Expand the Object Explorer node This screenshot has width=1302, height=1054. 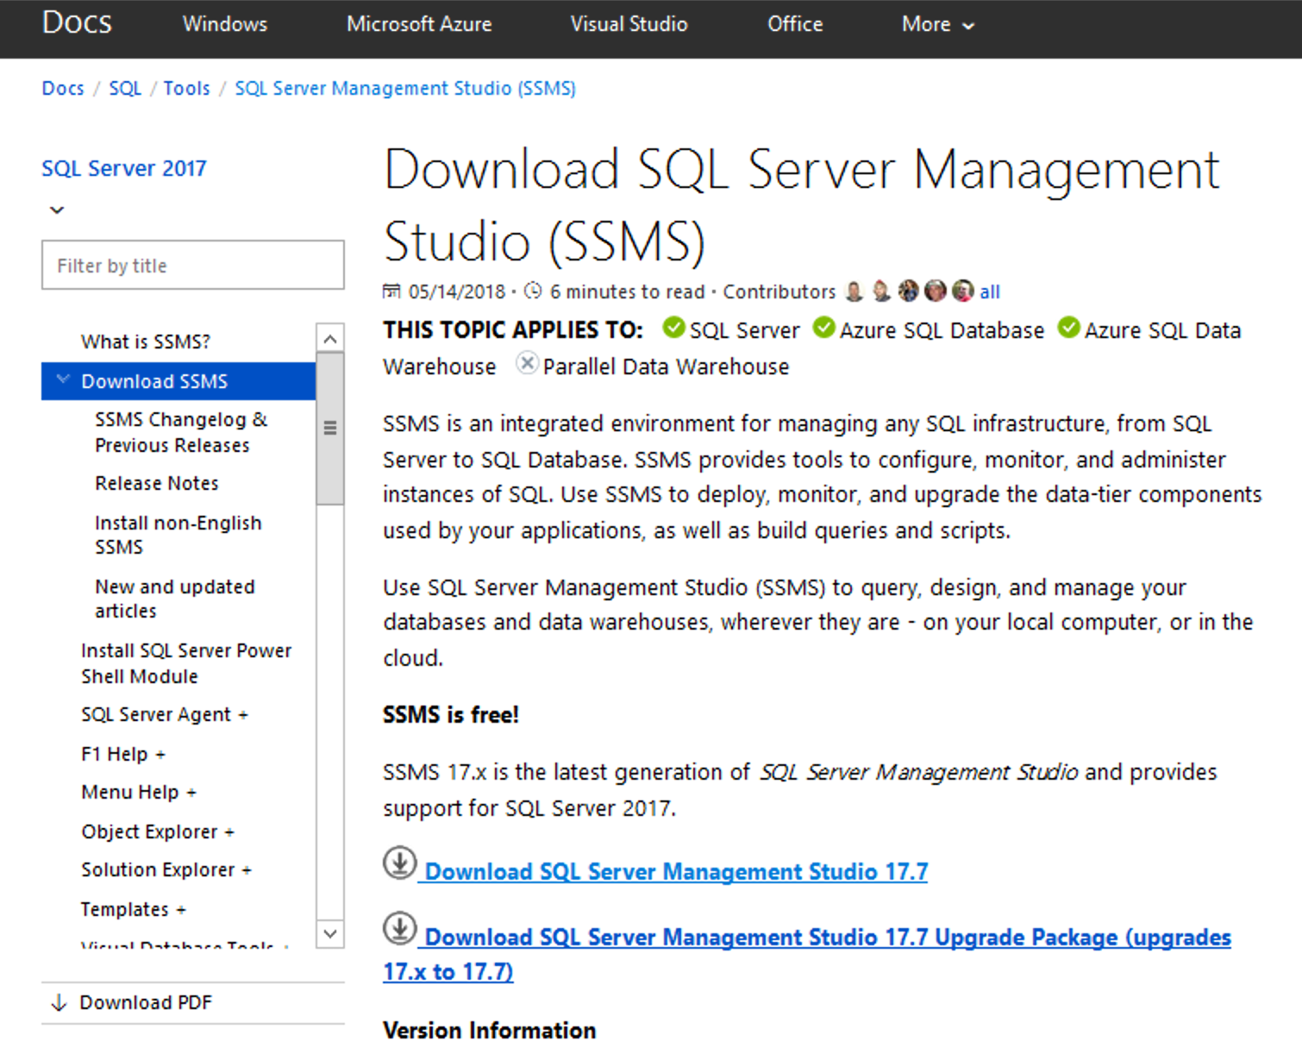(229, 832)
